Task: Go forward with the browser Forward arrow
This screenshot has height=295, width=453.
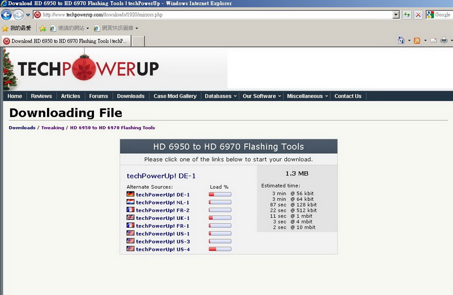Action: [x=19, y=15]
